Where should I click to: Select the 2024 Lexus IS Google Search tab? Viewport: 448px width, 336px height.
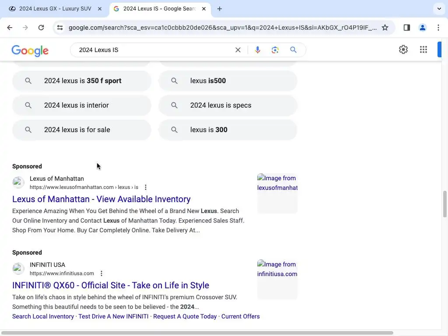coord(160,9)
